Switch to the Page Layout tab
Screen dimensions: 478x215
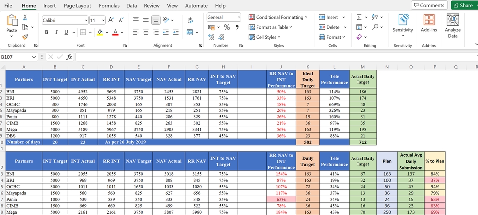pos(77,6)
